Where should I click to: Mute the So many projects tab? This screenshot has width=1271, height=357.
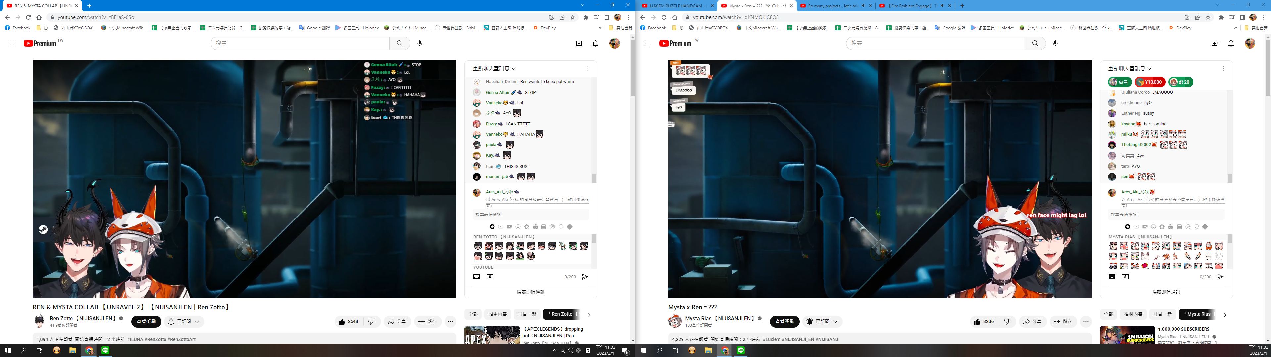[x=864, y=6]
